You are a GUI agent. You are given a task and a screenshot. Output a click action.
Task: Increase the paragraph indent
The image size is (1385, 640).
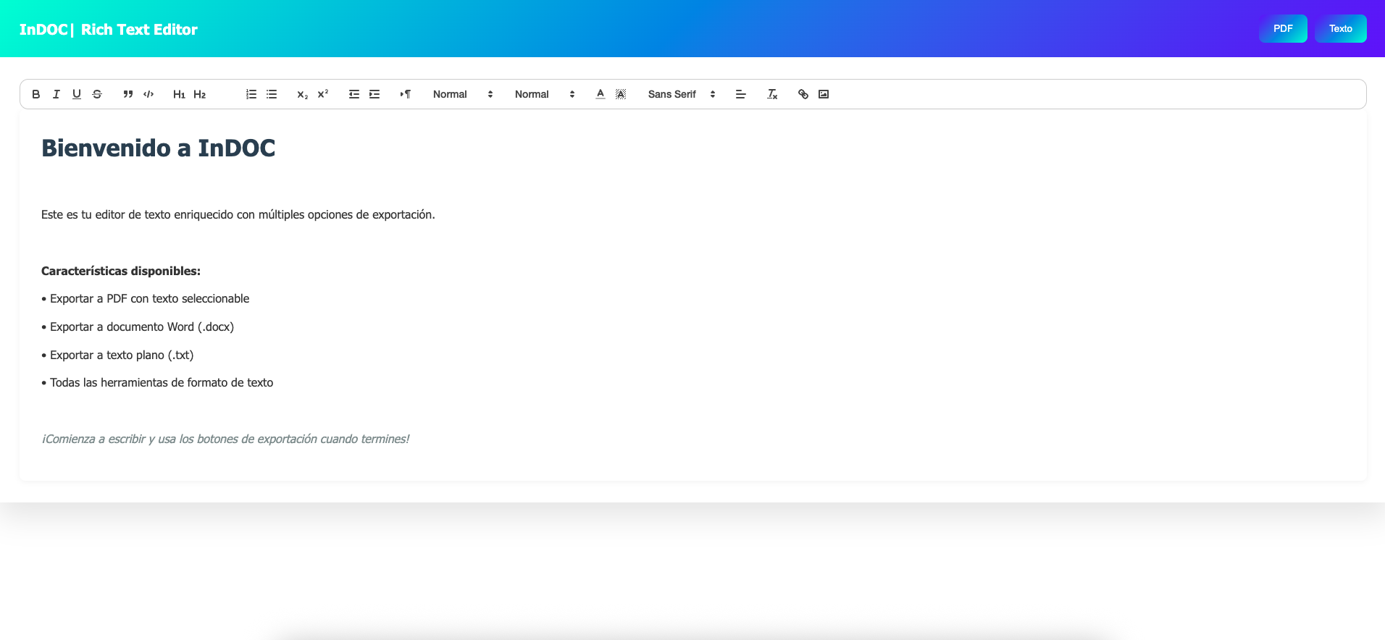375,94
